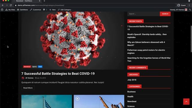This screenshot has height=108, width=192.
Task: Open the July 2018 archive
Action: click(132, 80)
